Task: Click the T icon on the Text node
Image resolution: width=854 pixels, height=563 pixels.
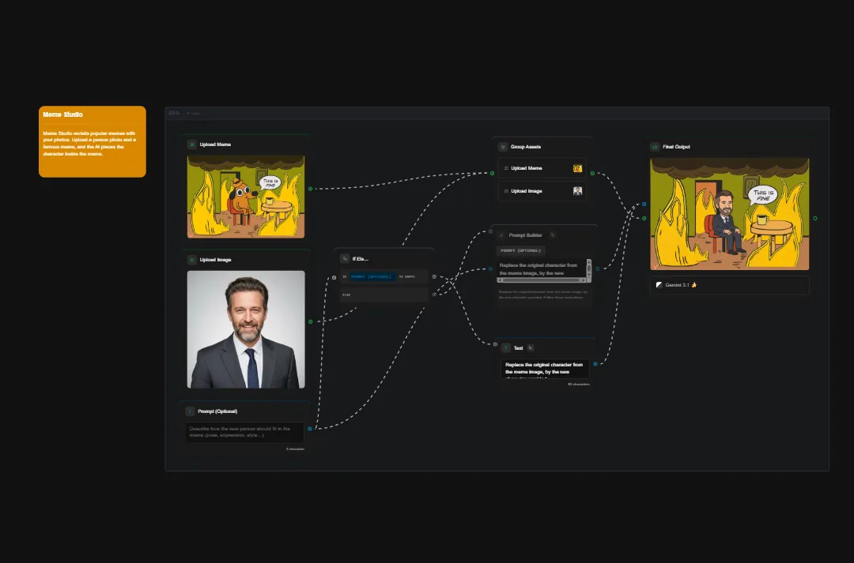Action: pos(505,347)
